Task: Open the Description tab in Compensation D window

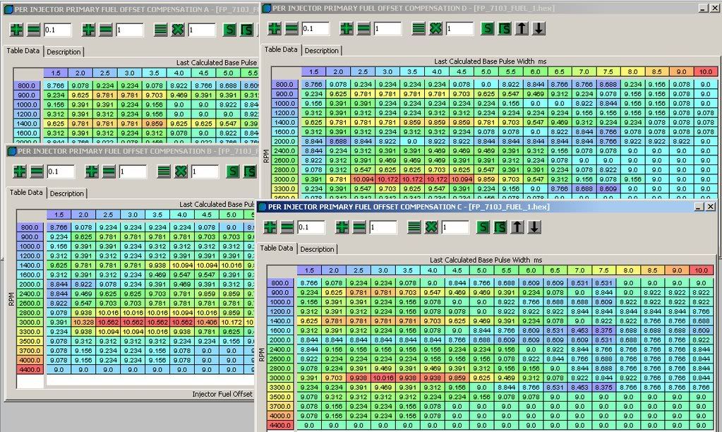Action: 321,50
